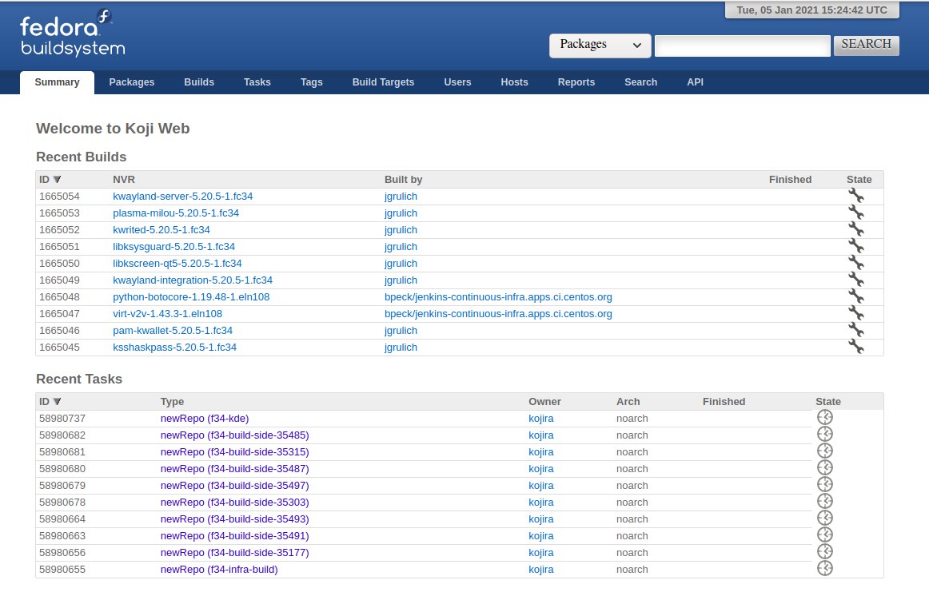Click the clock state icon for task 58980655
This screenshot has width=929, height=604.
click(x=825, y=569)
